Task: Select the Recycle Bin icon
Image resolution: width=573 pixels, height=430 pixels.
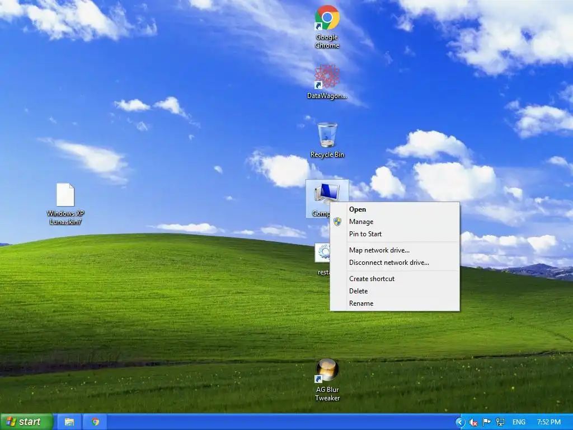Action: coord(327,140)
